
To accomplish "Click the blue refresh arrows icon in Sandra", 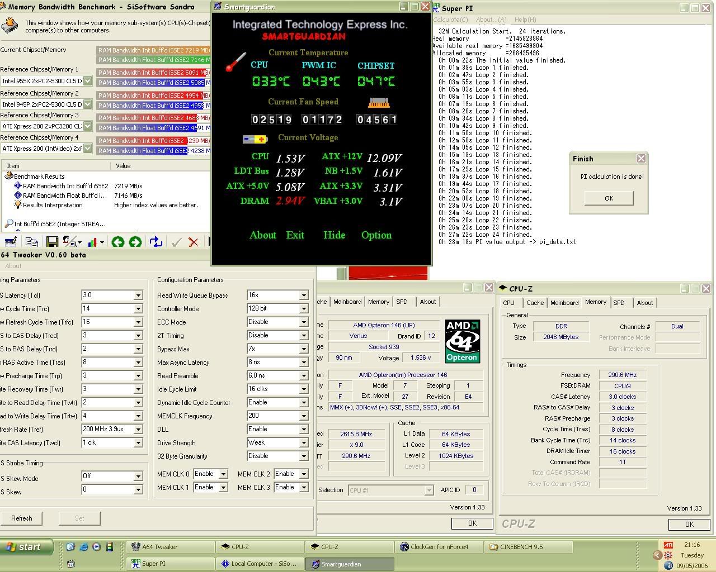I will click(156, 242).
